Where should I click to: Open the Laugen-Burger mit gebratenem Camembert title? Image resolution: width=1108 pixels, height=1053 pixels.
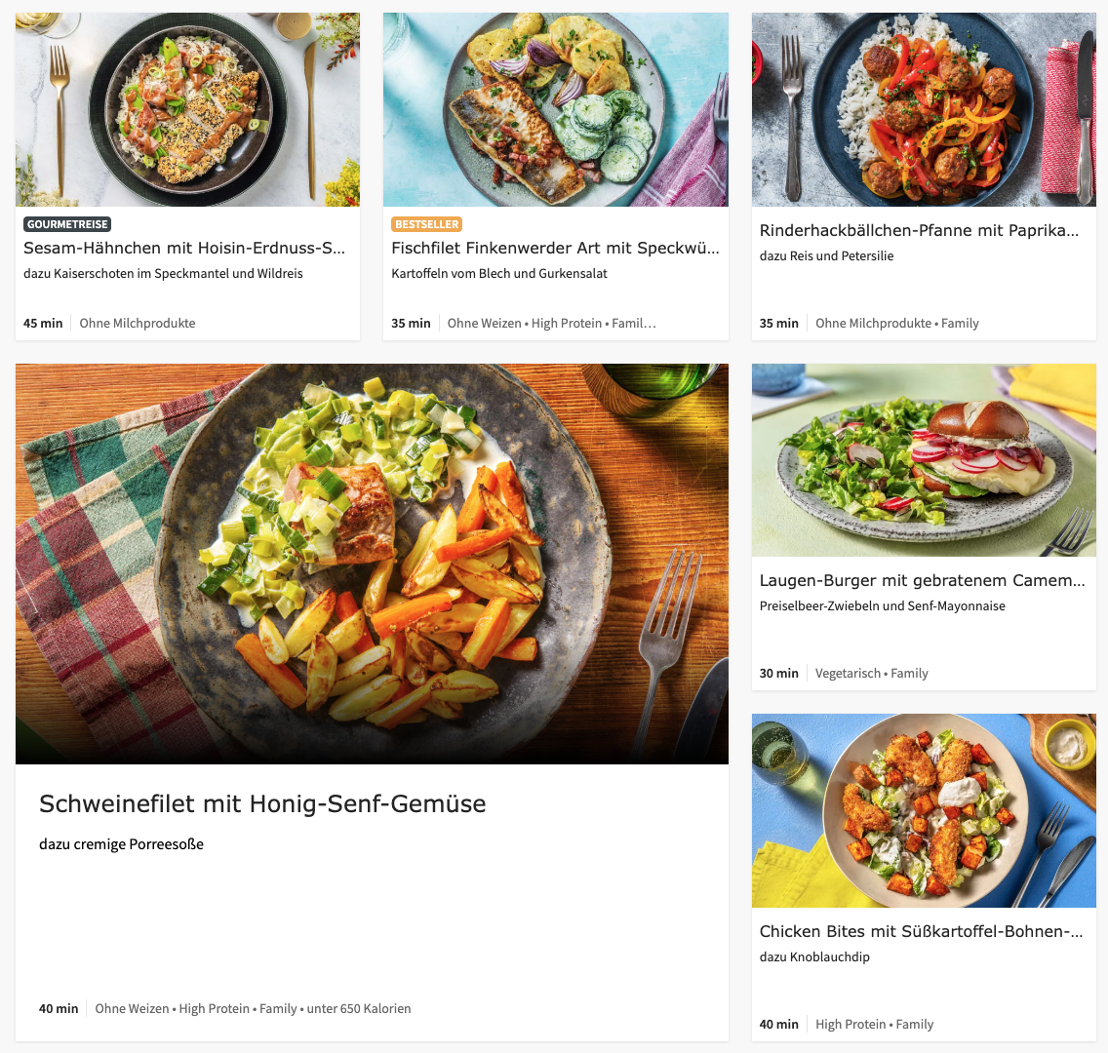(922, 580)
